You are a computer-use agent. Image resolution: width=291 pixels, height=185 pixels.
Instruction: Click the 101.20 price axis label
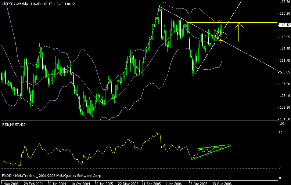(x=285, y=119)
